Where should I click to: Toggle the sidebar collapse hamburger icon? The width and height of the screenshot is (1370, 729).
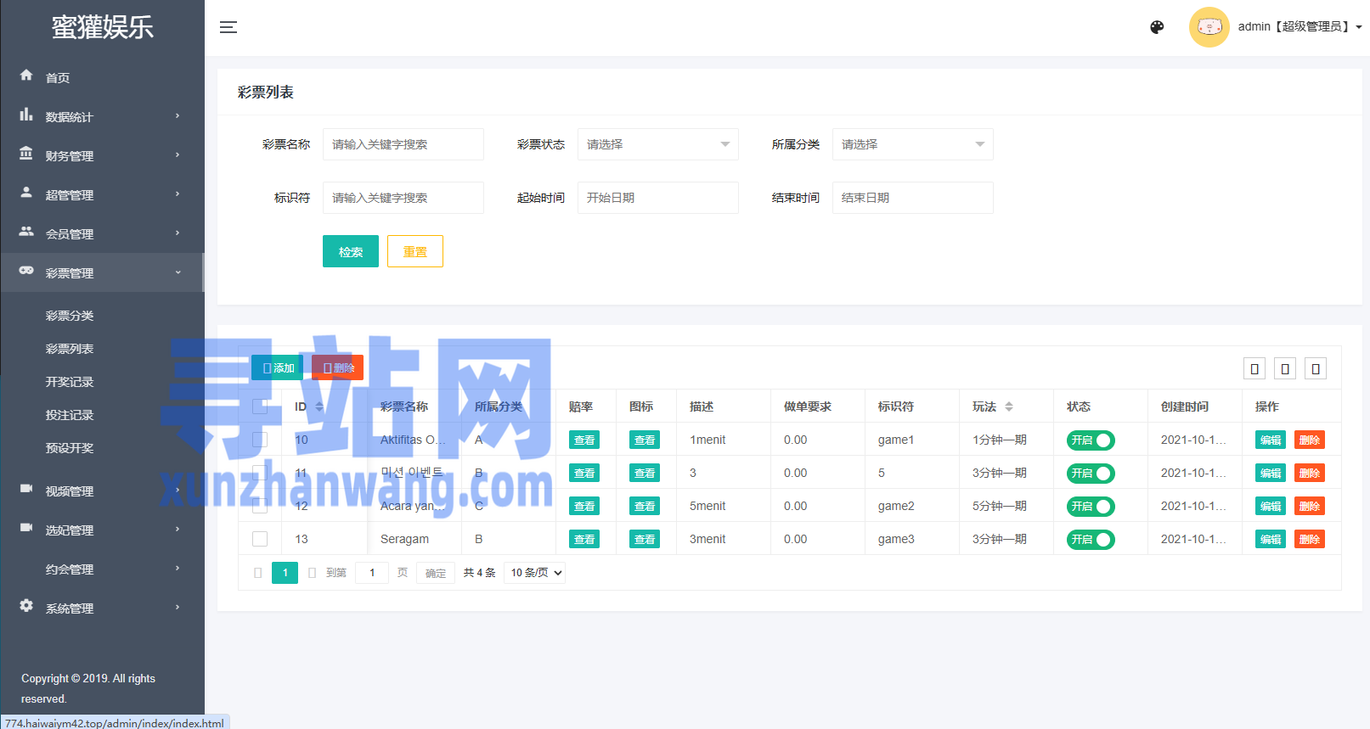pyautogui.click(x=228, y=27)
